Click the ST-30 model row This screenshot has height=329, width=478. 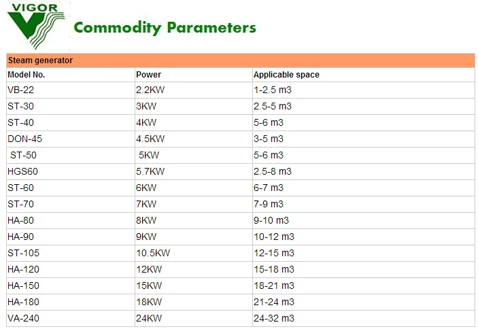241,106
